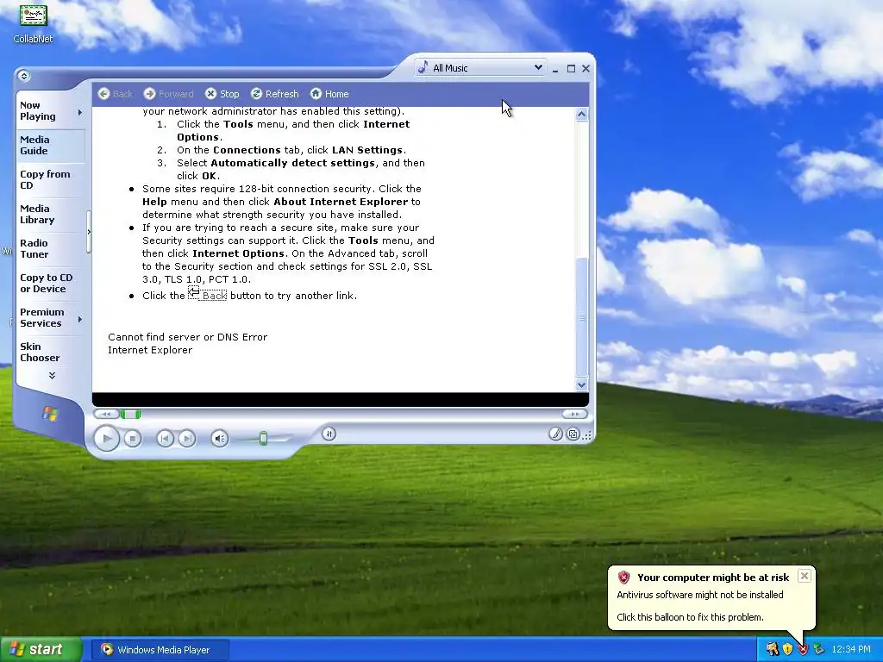883x662 pixels.
Task: Open the Start menu
Action: coord(41,650)
